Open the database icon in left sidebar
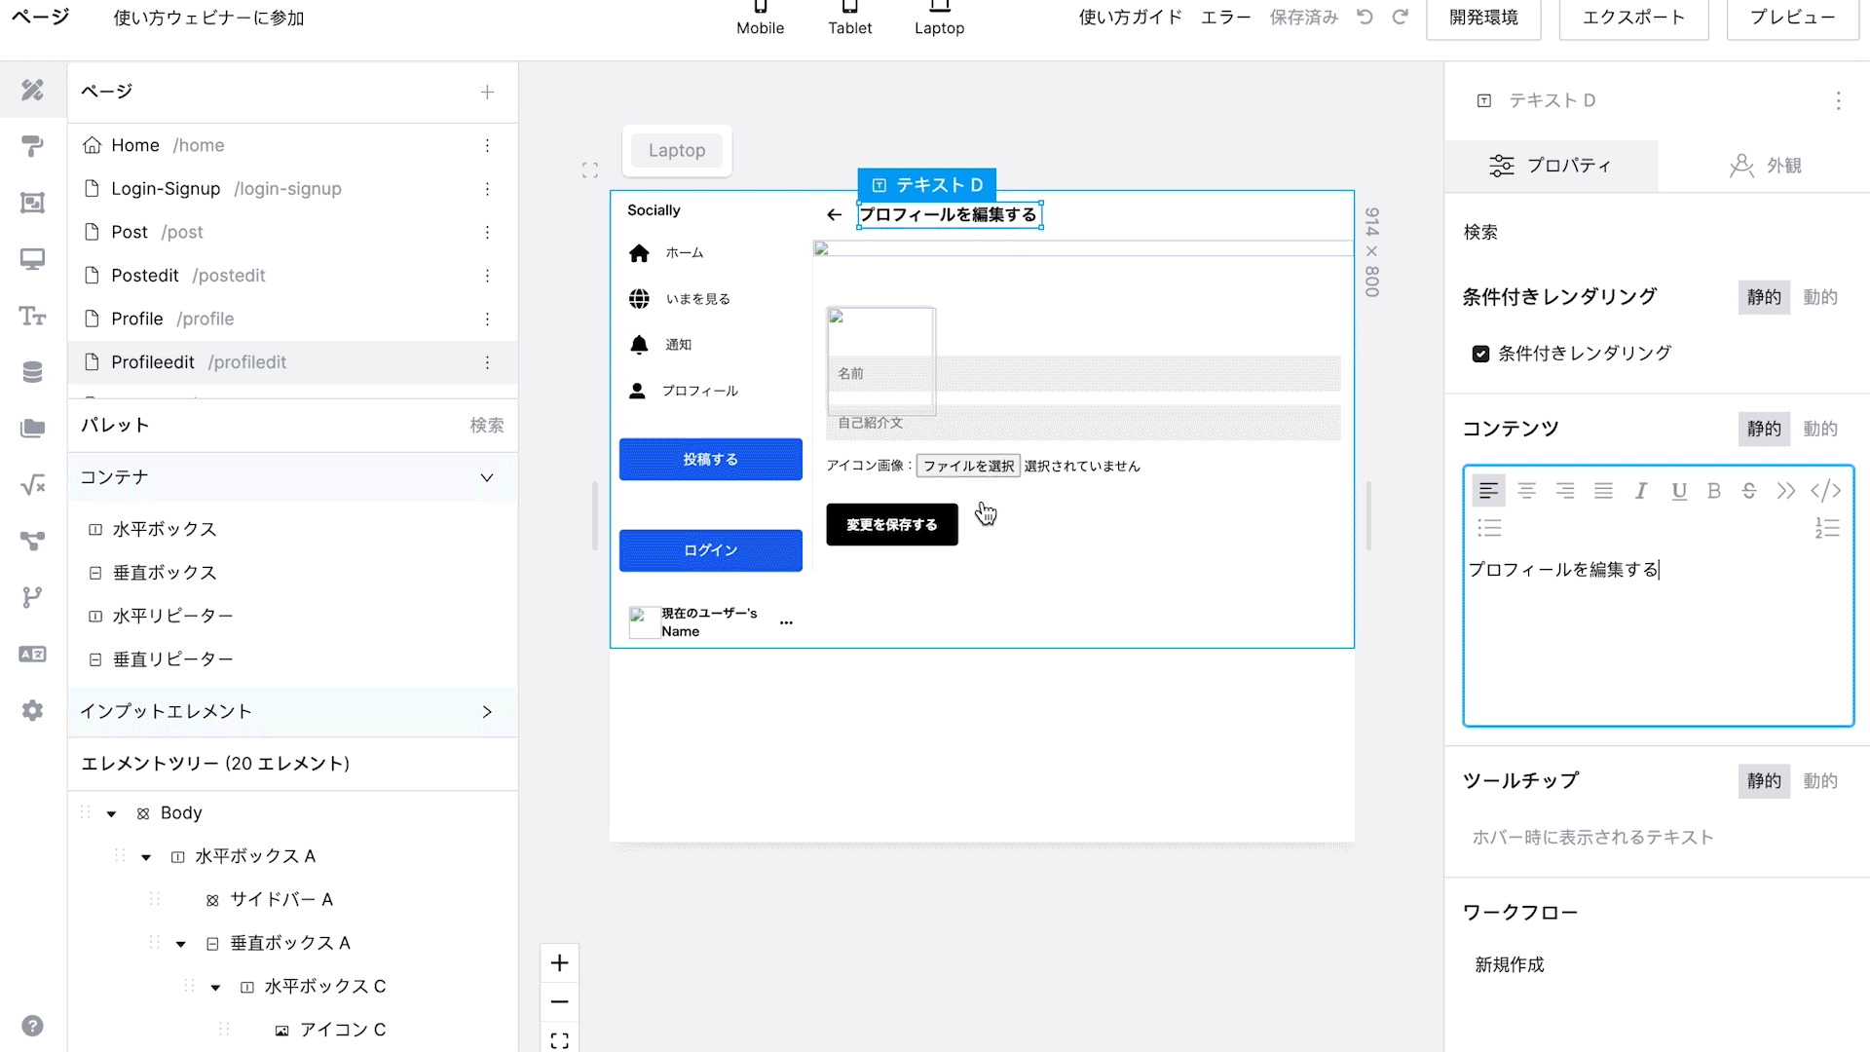The height and width of the screenshot is (1052, 1870). (x=32, y=372)
